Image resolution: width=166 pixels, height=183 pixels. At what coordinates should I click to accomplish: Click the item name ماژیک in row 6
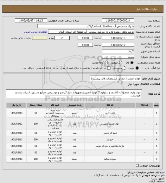pyautogui.click(x=110, y=152)
